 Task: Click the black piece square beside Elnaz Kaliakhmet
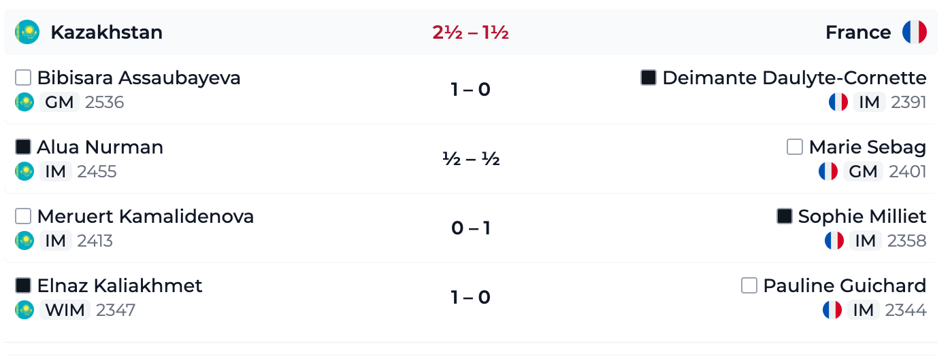23,285
